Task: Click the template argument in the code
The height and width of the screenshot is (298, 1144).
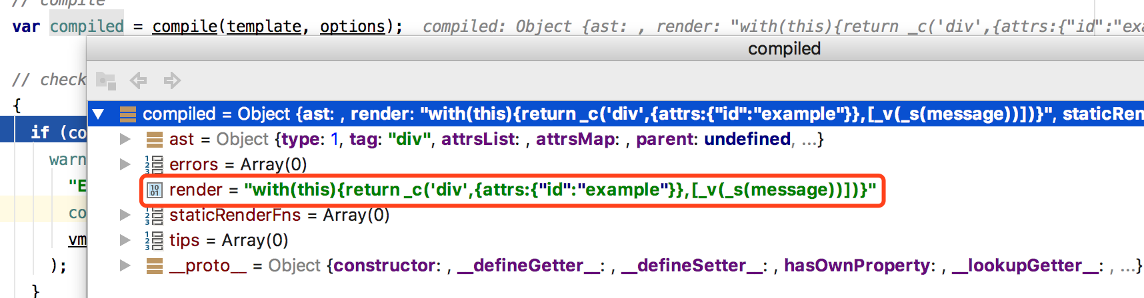Action: 263,27
